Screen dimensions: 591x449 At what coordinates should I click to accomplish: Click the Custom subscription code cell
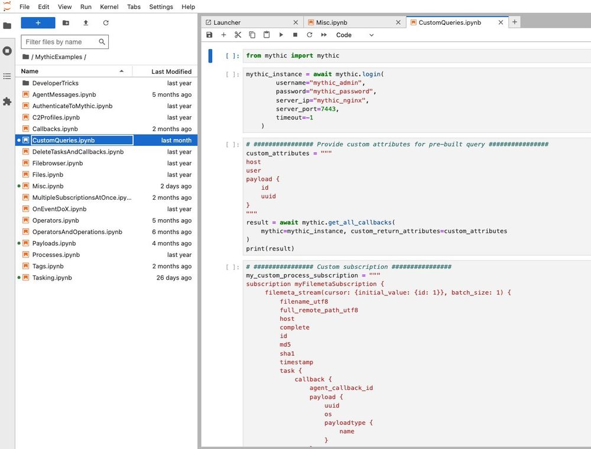tap(417, 353)
